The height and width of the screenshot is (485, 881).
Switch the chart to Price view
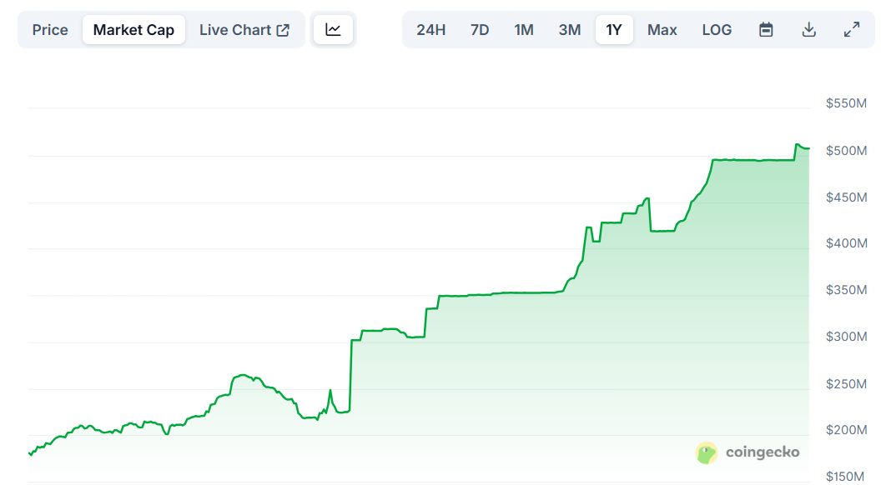tap(49, 29)
